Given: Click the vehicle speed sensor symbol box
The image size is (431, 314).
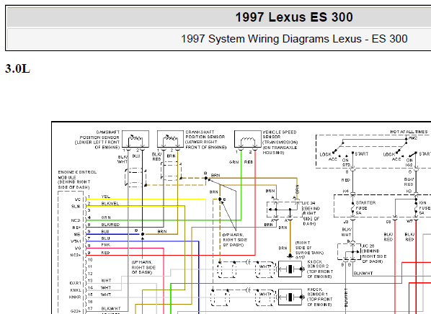Looking at the screenshot, I should pyautogui.click(x=248, y=139).
